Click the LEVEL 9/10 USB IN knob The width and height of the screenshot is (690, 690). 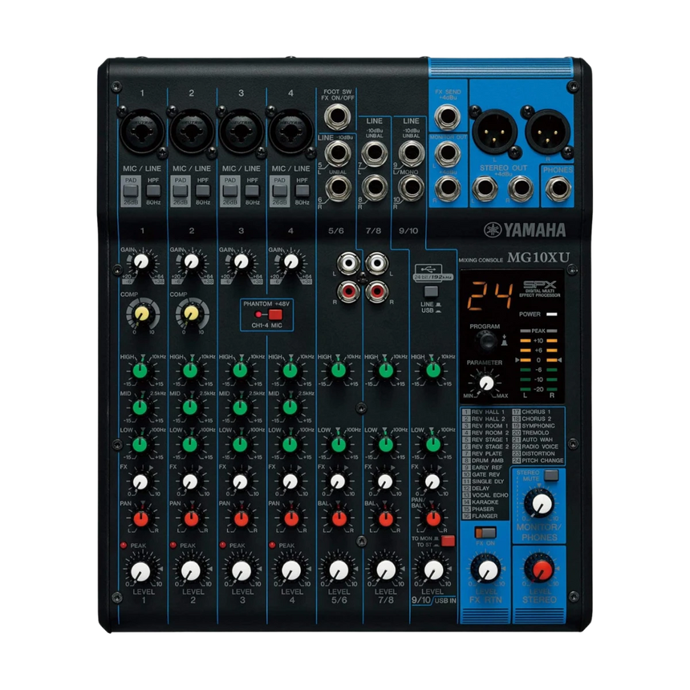433,570
